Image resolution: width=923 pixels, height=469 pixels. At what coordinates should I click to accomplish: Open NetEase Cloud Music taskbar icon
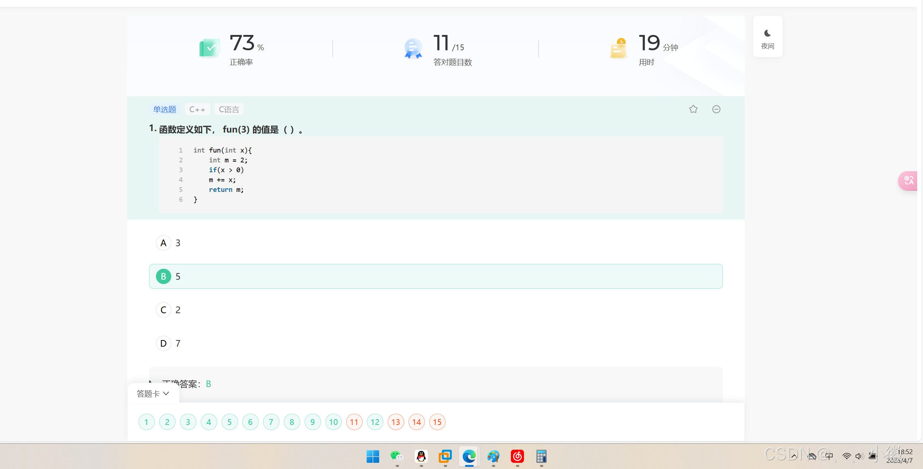(517, 456)
